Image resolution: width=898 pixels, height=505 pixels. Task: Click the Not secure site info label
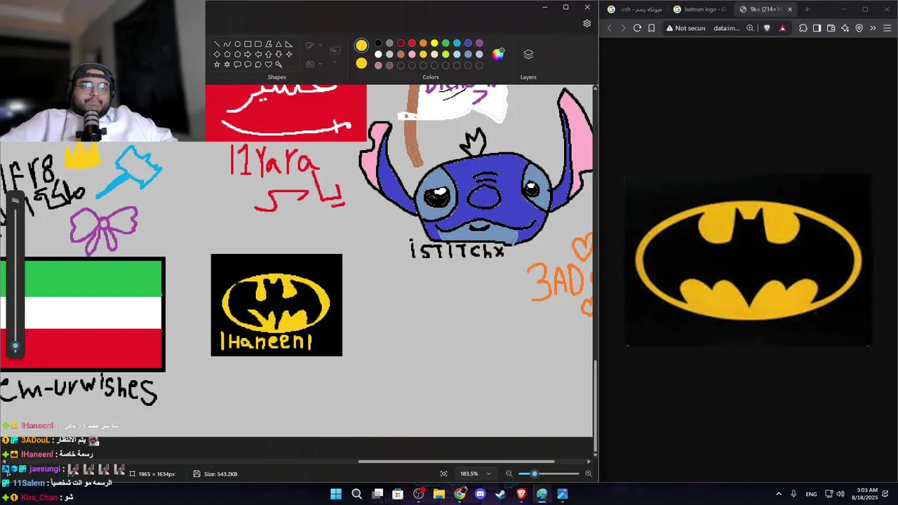click(x=686, y=28)
